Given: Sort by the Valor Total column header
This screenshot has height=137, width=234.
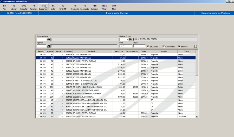Looking at the screenshot, I should coord(119,51).
